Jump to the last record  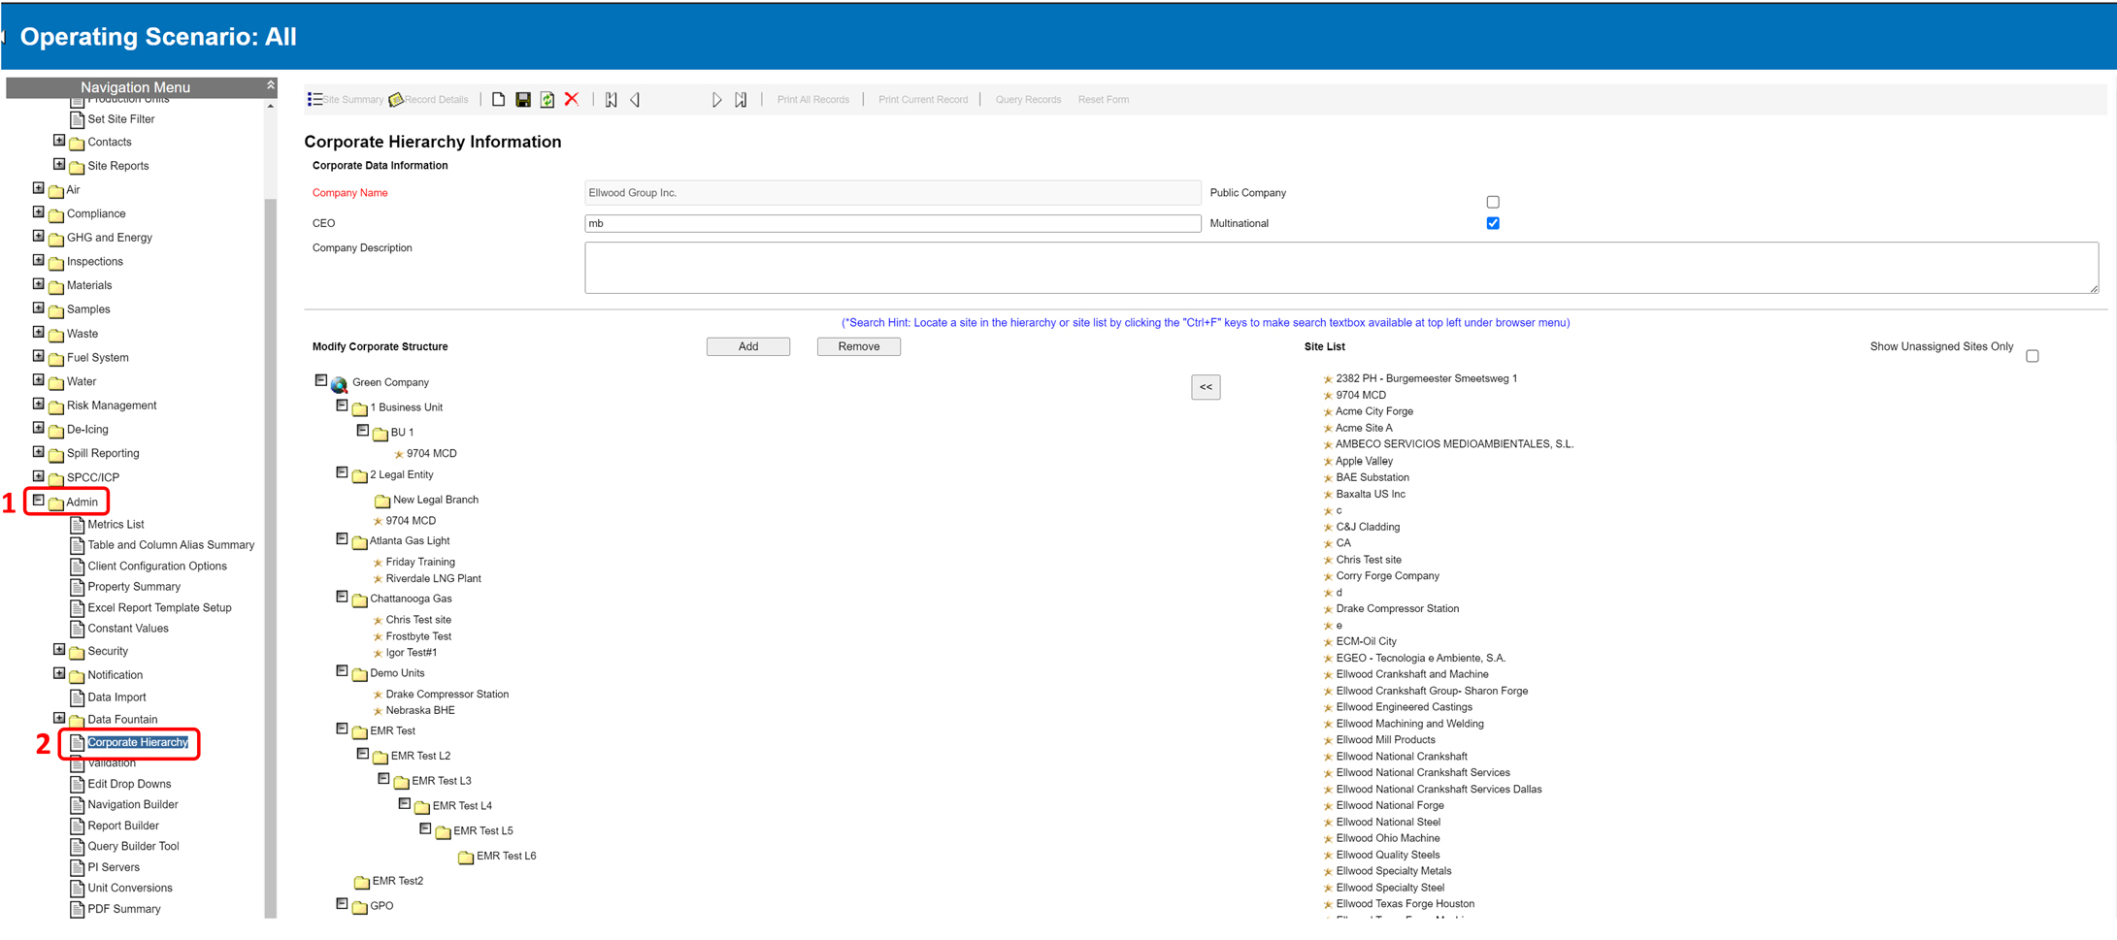tap(741, 99)
